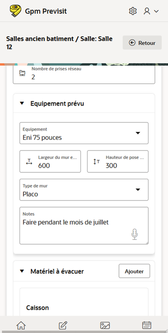The width and height of the screenshot is (168, 333).
Task: Edit the Largeur du mur field
Action: tap(50, 161)
